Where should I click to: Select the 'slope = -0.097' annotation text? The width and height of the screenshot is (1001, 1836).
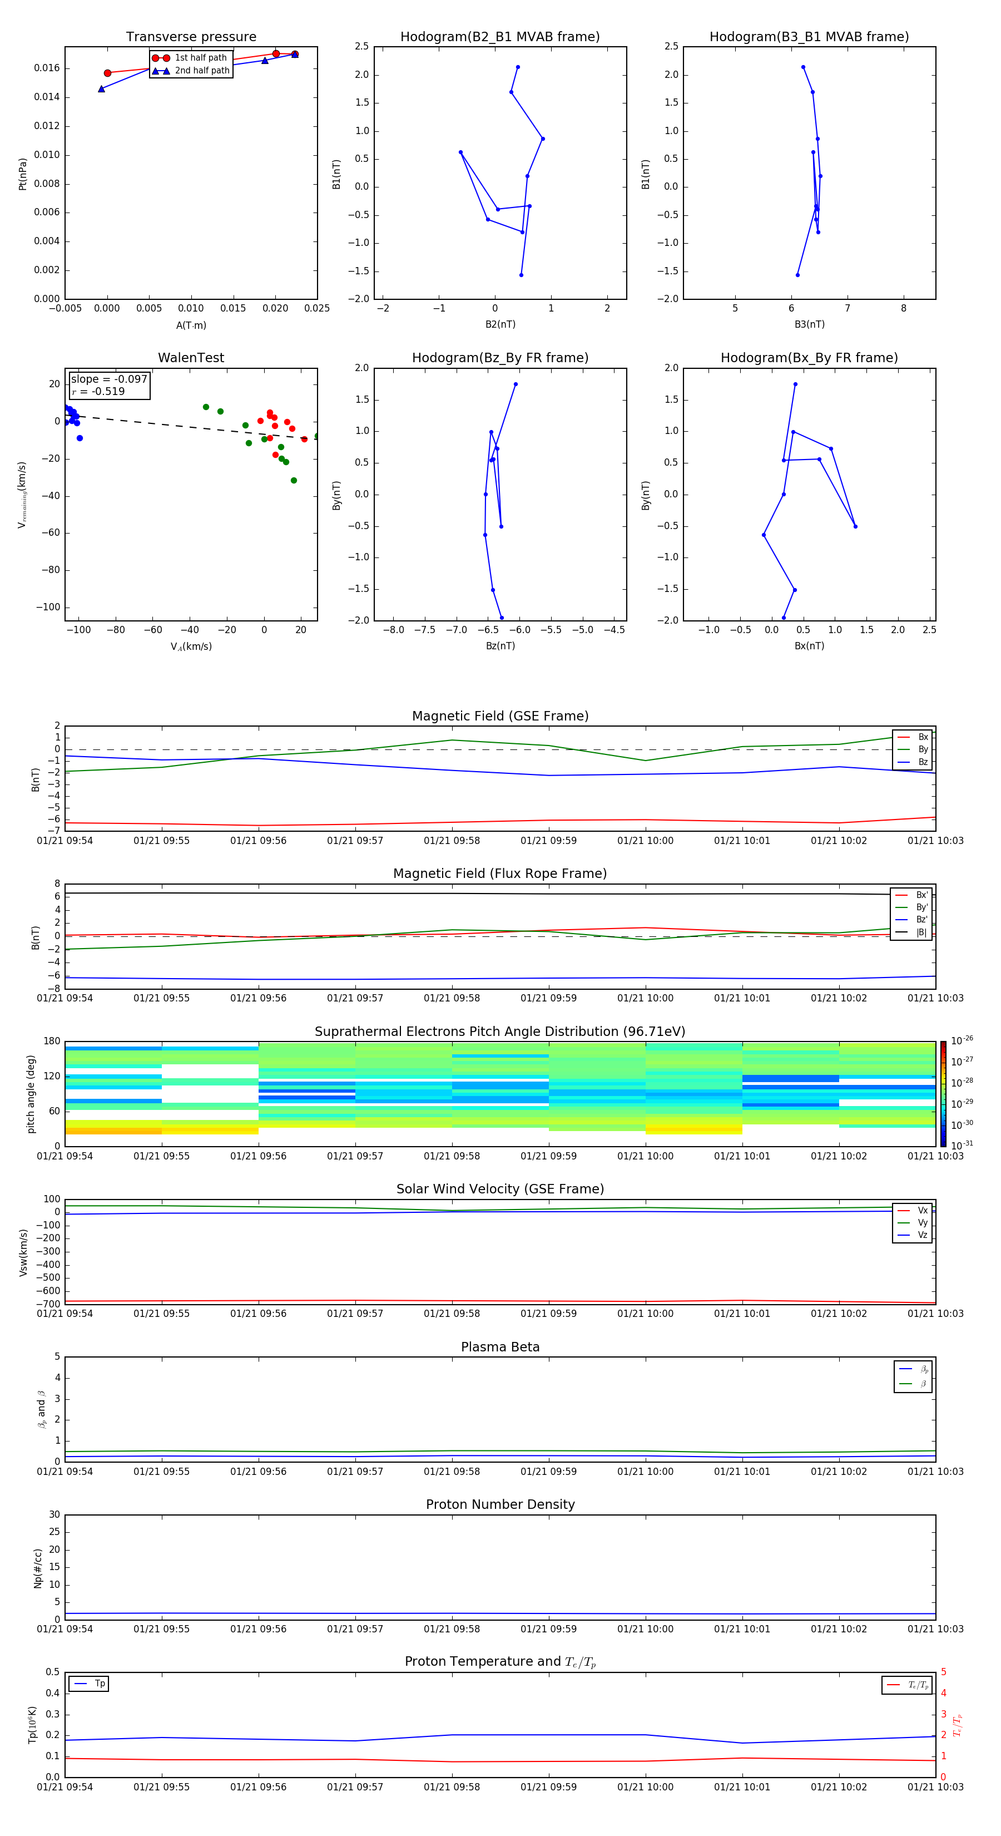[109, 379]
